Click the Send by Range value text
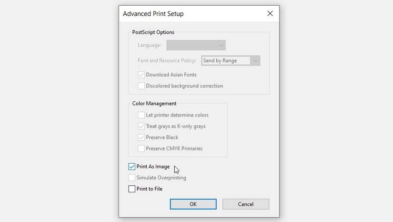This screenshot has width=393, height=222. [220, 61]
